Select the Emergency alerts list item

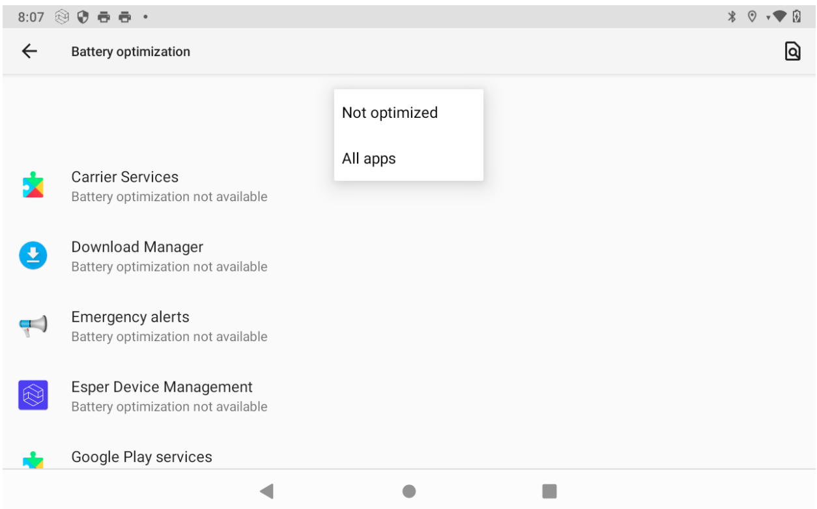point(169,325)
